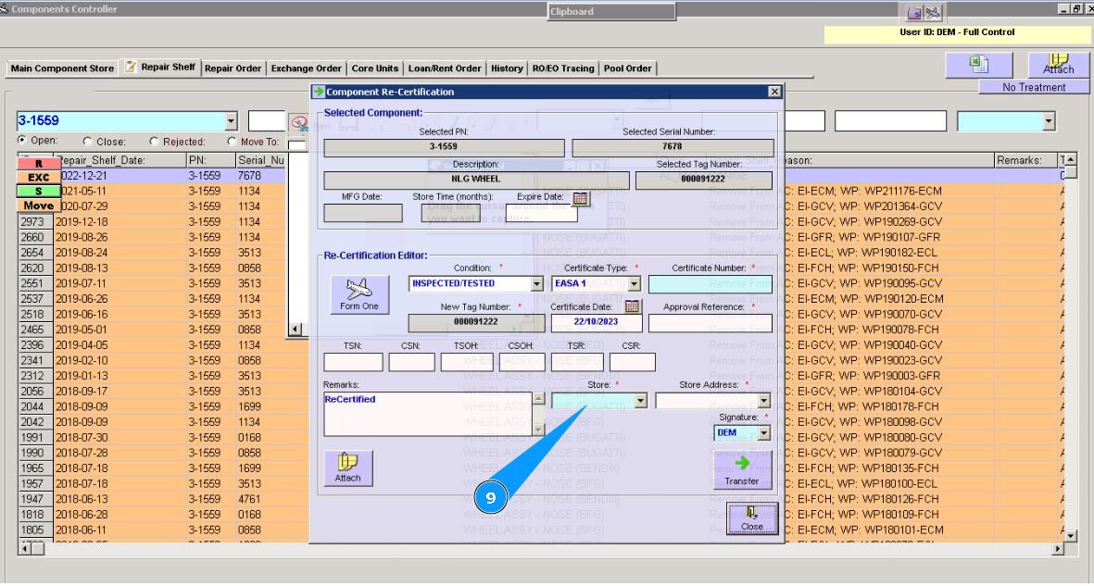Switch to the Pool Order tab
The height and width of the screenshot is (586, 1094).
[627, 69]
